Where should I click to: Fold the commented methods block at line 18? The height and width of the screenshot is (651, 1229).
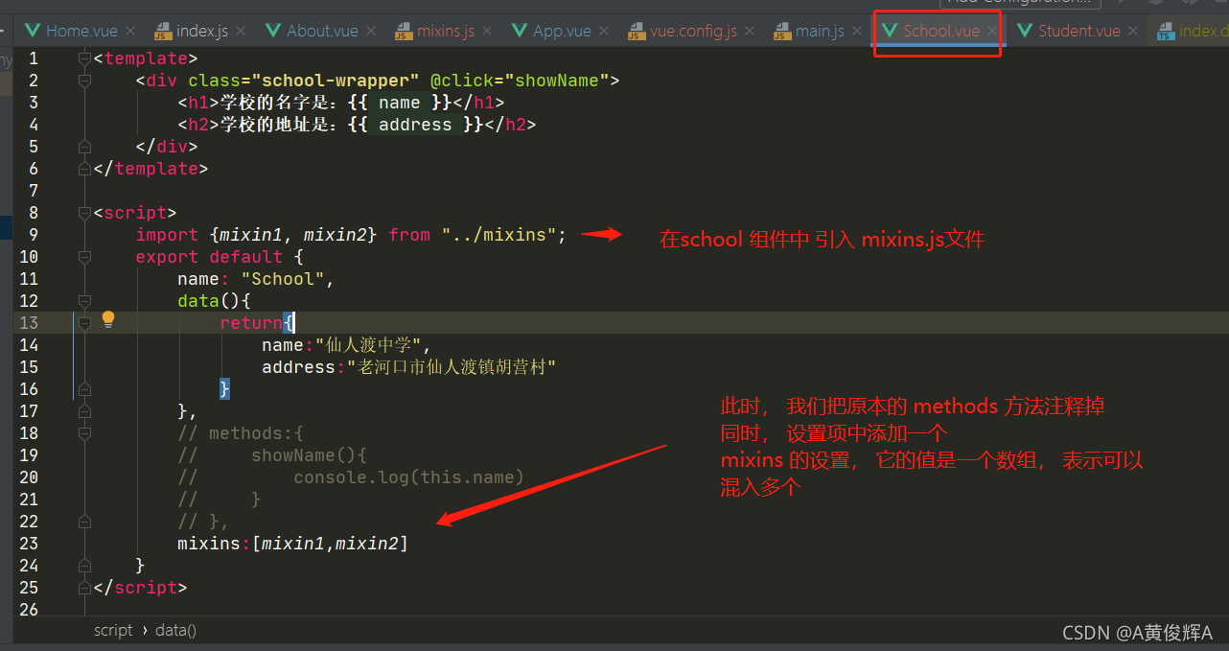[84, 433]
